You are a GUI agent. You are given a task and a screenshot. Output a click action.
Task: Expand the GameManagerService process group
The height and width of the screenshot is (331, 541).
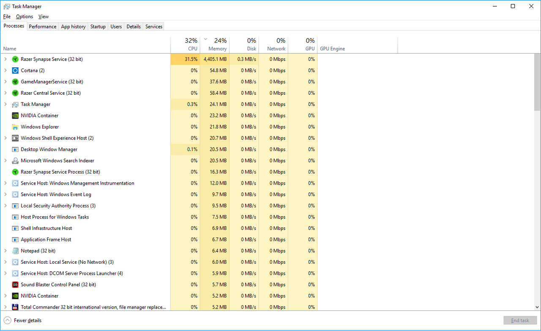[x=5, y=82]
